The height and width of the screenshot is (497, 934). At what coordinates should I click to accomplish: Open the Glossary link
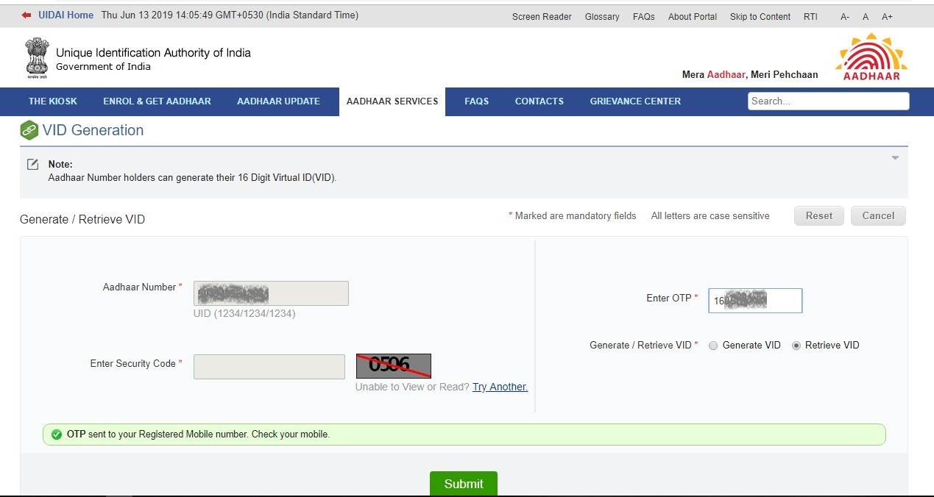(x=602, y=17)
